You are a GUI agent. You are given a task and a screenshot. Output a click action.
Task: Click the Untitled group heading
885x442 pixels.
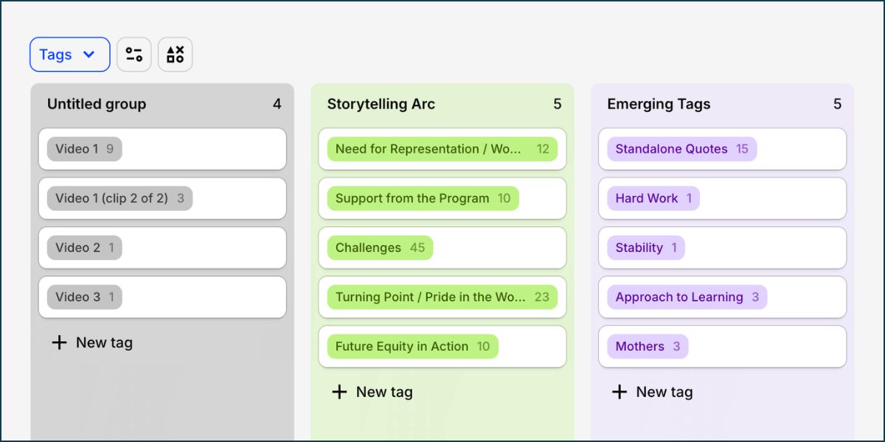97,104
